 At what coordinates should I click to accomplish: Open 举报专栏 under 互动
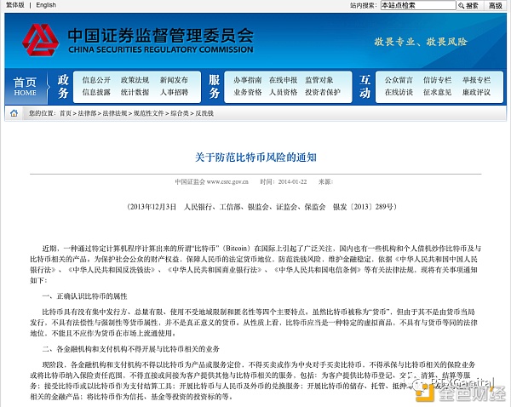coord(476,80)
